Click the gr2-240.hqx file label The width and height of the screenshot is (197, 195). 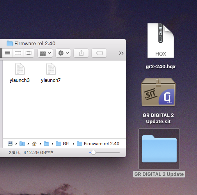coord(161,67)
